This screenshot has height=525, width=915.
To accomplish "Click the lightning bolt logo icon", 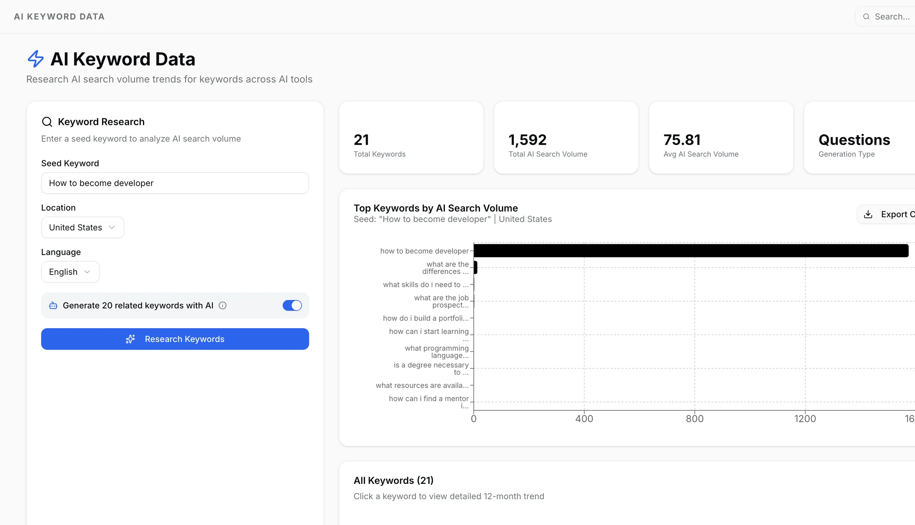I will coord(36,59).
